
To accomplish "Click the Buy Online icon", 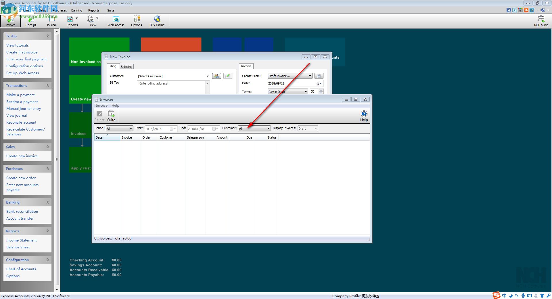I will click(x=157, y=20).
